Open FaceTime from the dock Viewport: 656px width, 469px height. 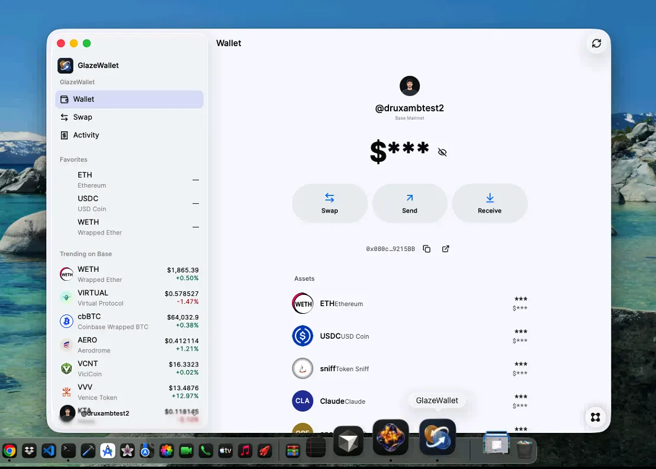pos(186,451)
